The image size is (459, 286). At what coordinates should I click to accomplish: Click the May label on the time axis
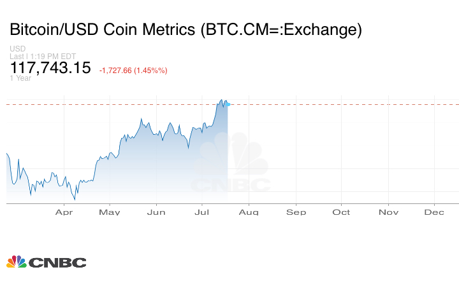pyautogui.click(x=110, y=212)
